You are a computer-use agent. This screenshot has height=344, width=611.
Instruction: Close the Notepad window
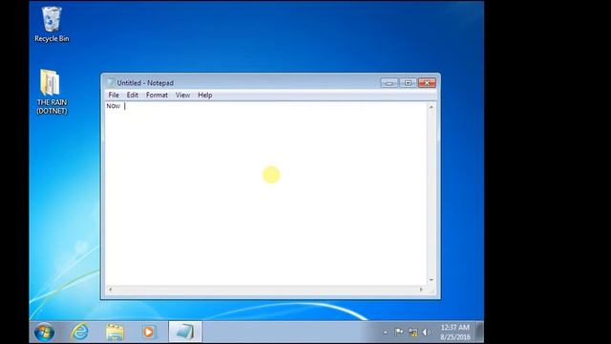pyautogui.click(x=427, y=83)
